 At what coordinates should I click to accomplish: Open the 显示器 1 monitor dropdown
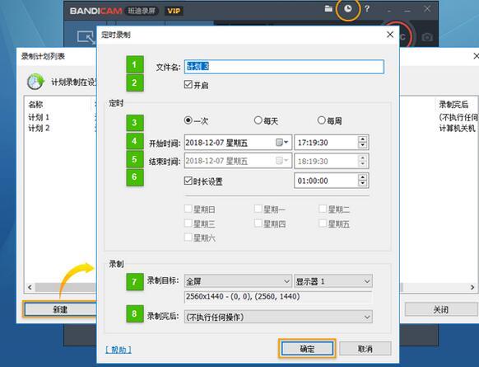tap(333, 281)
